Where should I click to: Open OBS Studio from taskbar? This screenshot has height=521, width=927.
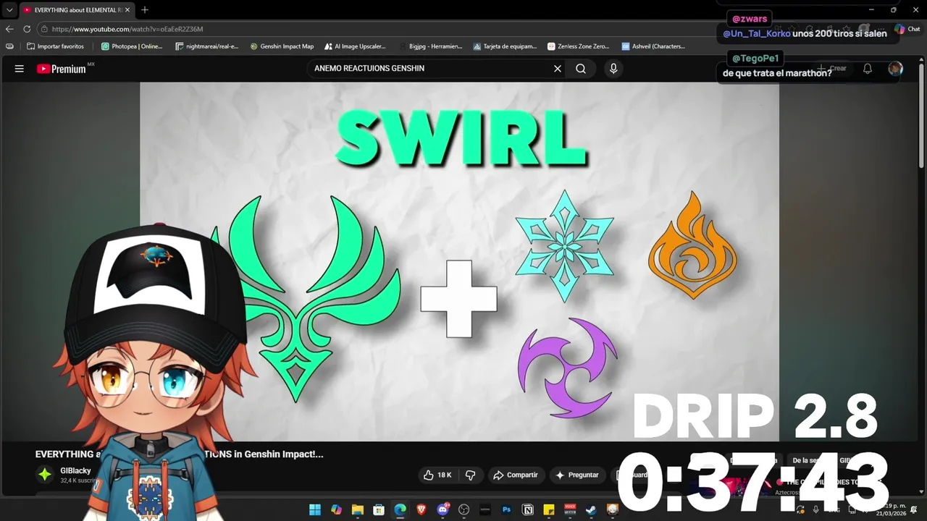click(x=464, y=509)
